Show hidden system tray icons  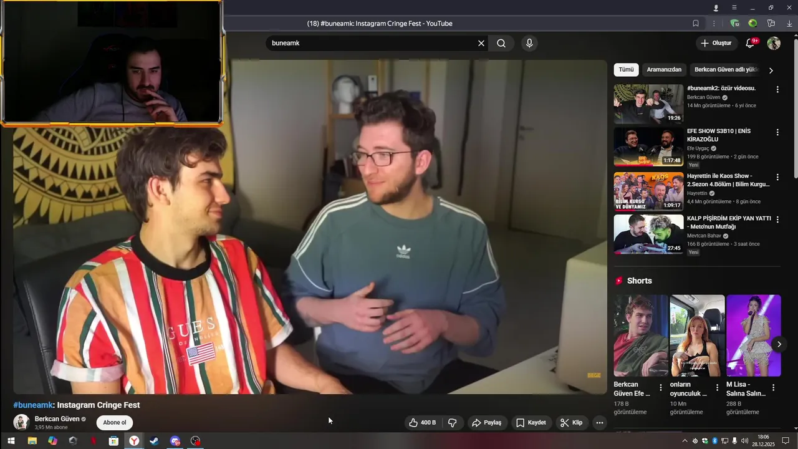tap(685, 441)
